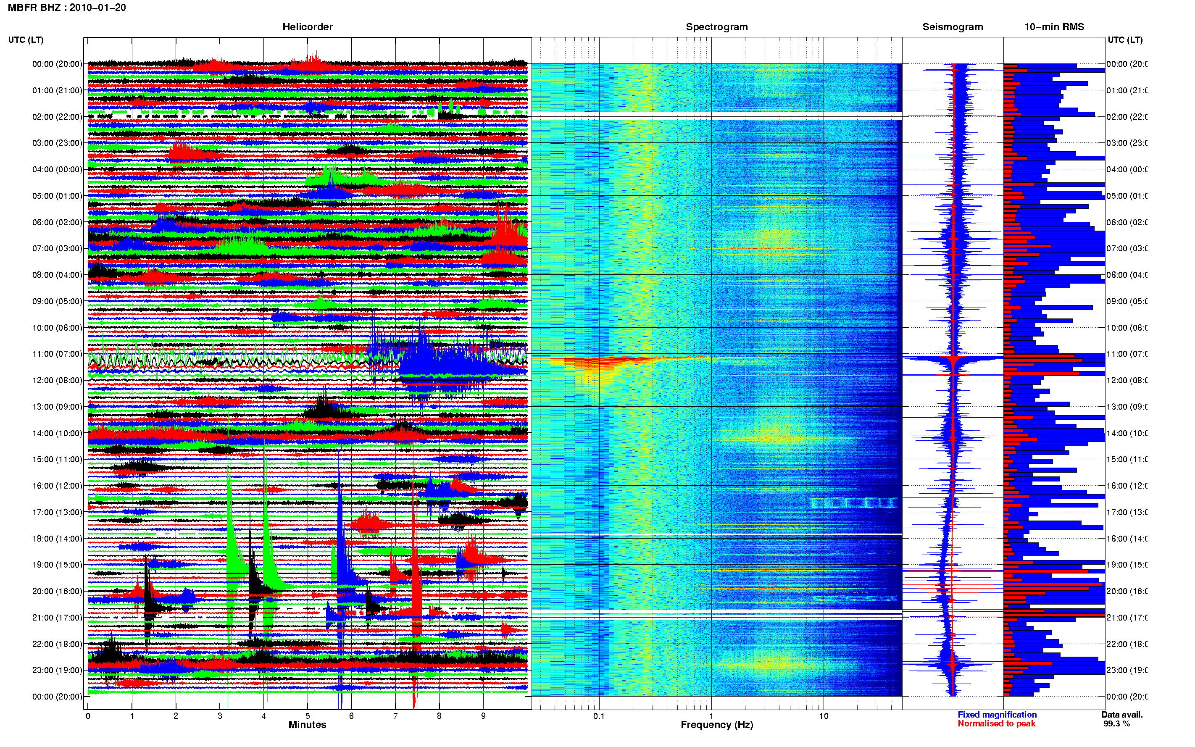Click the left axis time '15:00 (11:00)'

[x=57, y=460]
